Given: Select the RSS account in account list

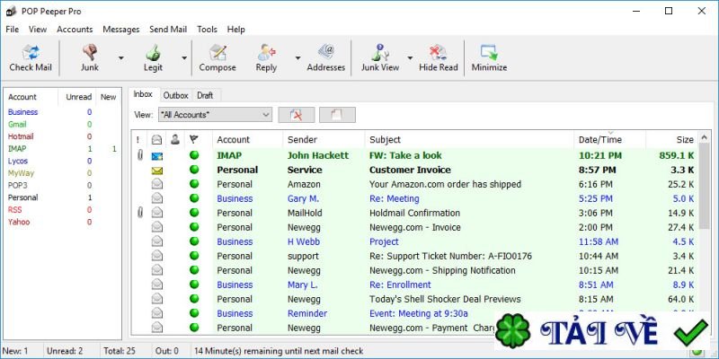Looking at the screenshot, I should pos(14,210).
